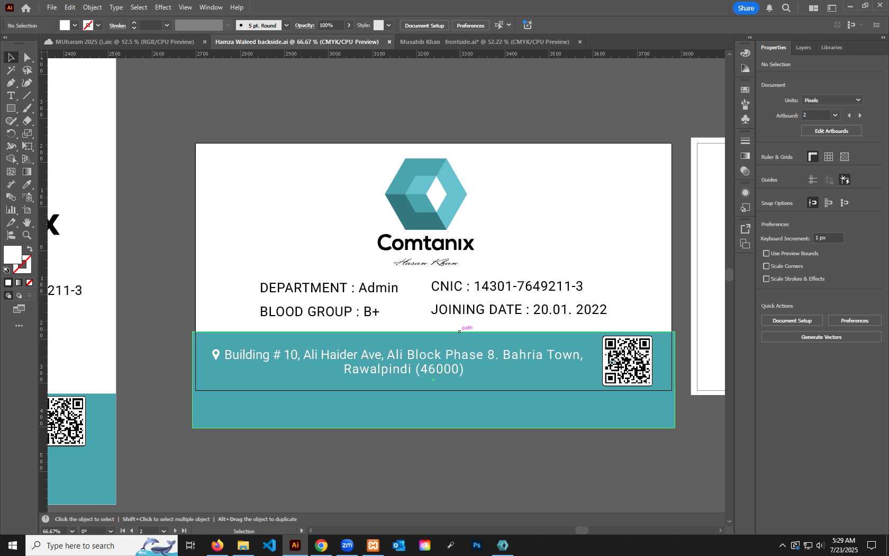
Task: Click the white Fill swatch in toolbar
Action: pyautogui.click(x=13, y=255)
